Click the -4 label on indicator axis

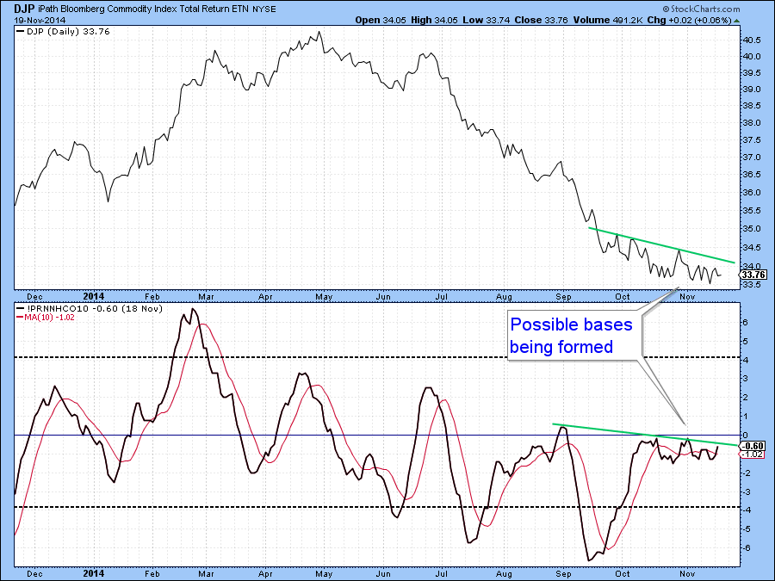[x=745, y=510]
